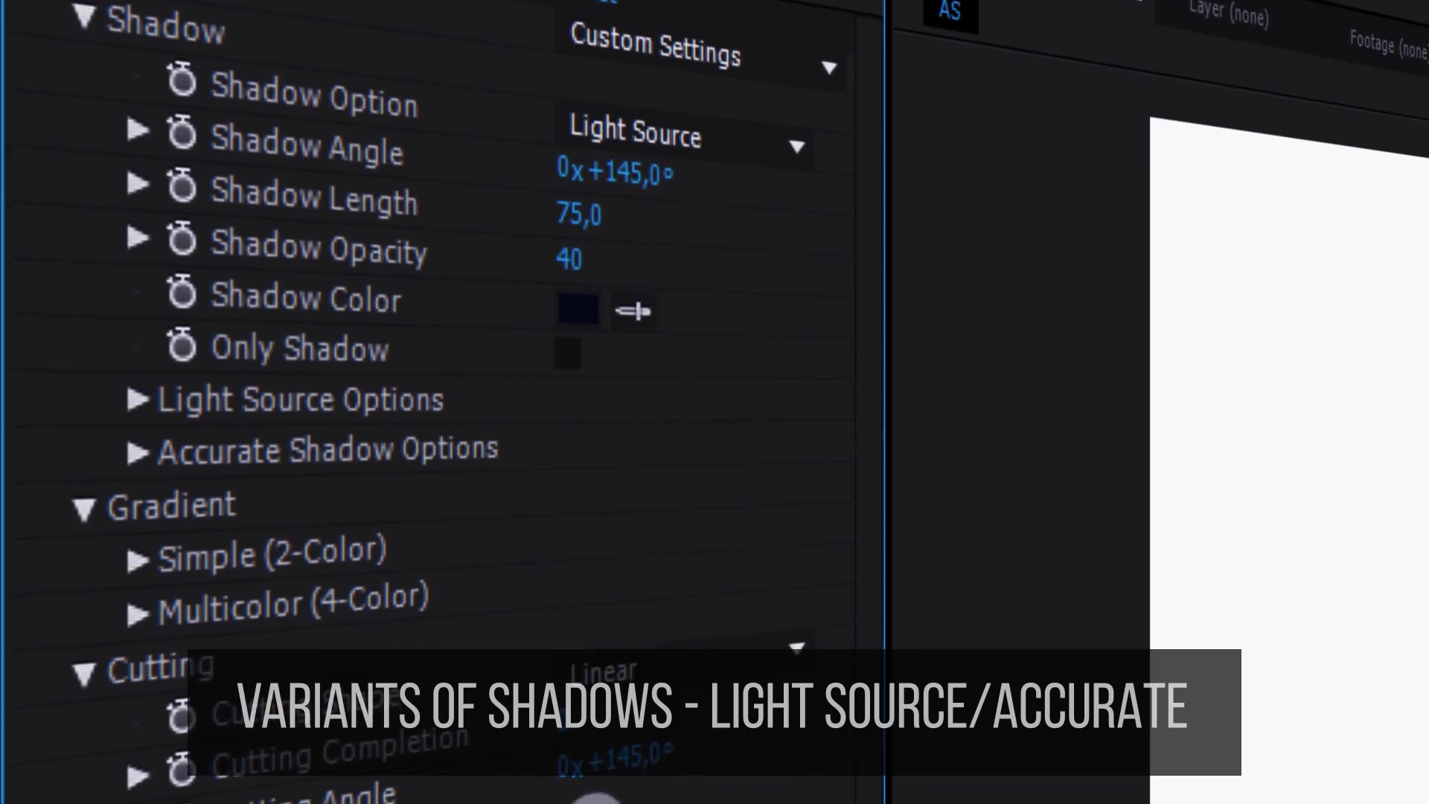Collapse the Gradient group
Screen dimensions: 1429x804
click(84, 509)
